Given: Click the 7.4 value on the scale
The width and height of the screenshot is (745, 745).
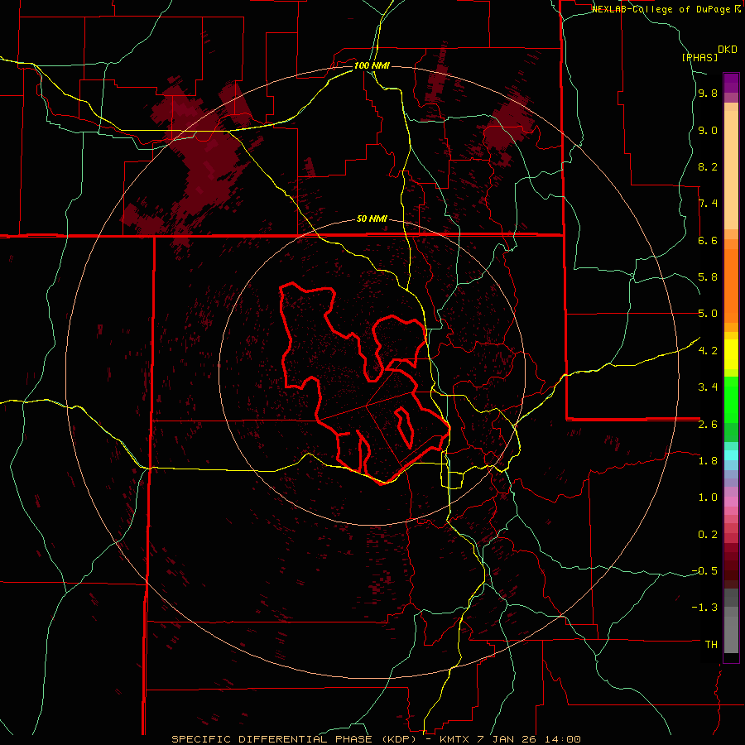Looking at the screenshot, I should pyautogui.click(x=708, y=204).
